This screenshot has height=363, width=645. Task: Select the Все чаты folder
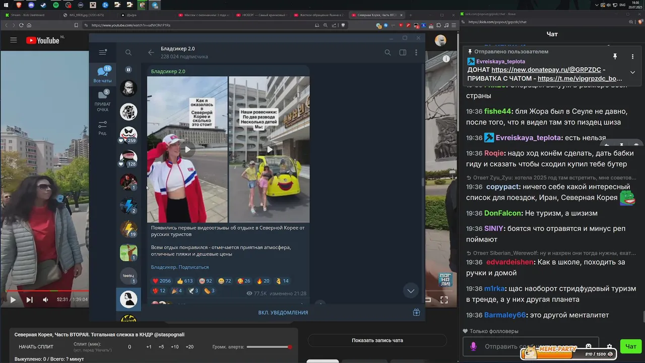103,74
